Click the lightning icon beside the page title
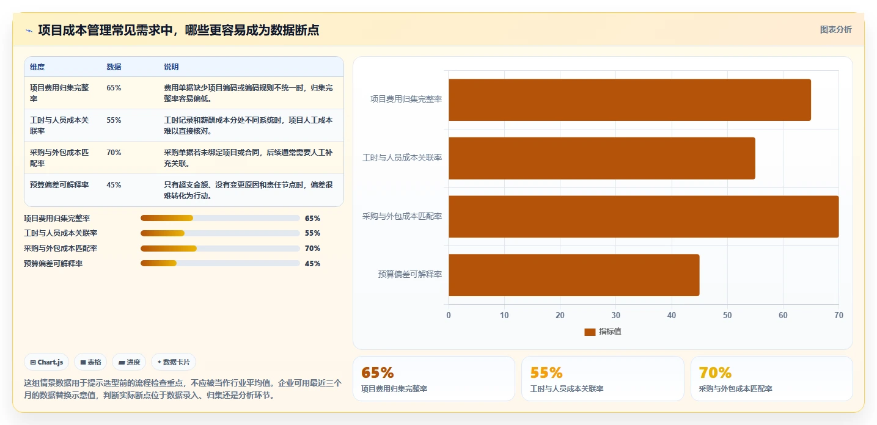This screenshot has height=425, width=877. point(29,31)
